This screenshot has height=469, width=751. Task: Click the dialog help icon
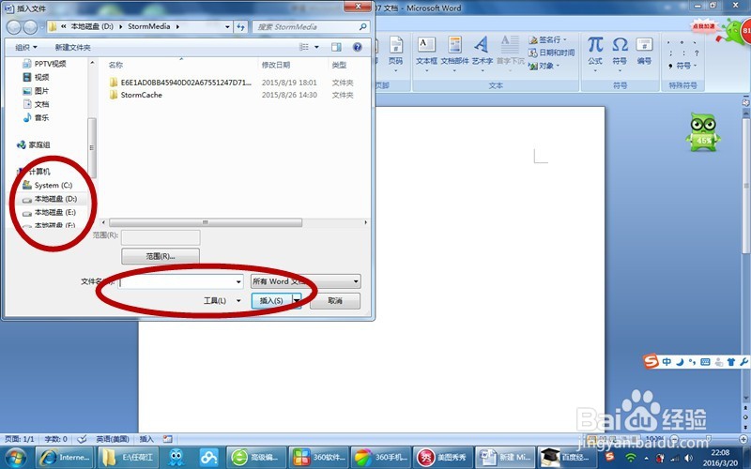(x=358, y=47)
